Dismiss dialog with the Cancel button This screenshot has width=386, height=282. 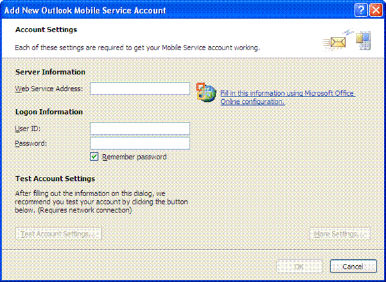pyautogui.click(x=353, y=267)
